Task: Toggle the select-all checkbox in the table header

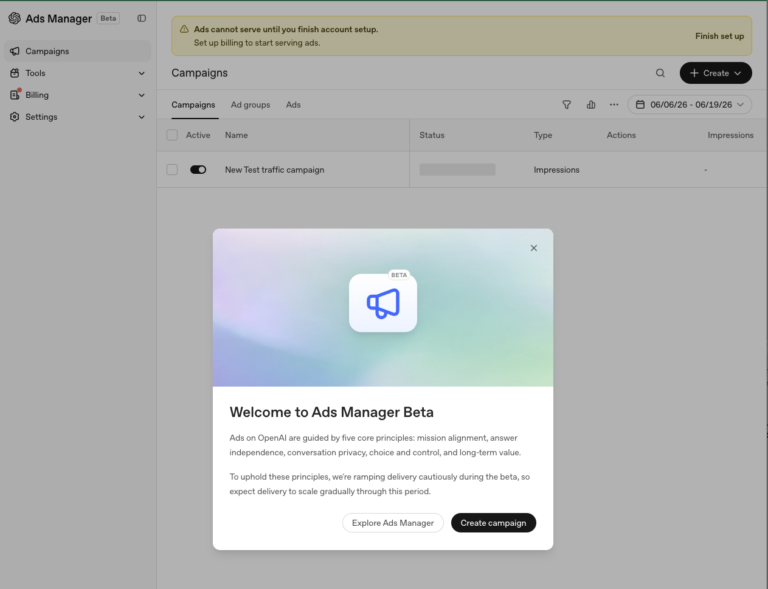Action: 172,135
